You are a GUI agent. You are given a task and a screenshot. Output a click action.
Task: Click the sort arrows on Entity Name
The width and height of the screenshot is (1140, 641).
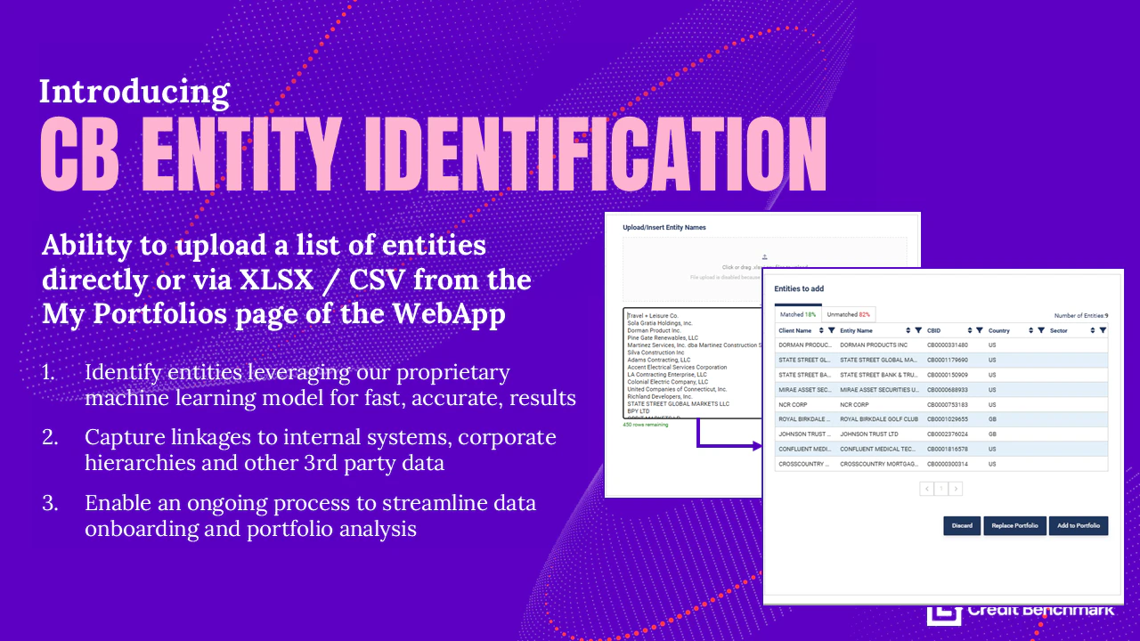click(x=908, y=330)
